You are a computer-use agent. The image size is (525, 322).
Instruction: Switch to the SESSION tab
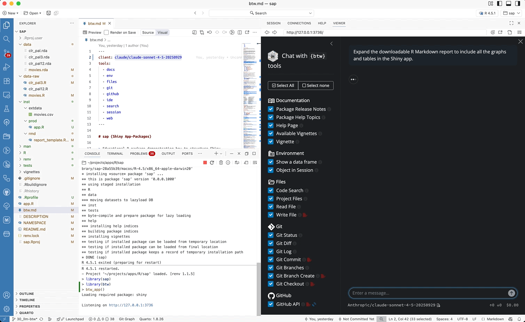click(274, 23)
